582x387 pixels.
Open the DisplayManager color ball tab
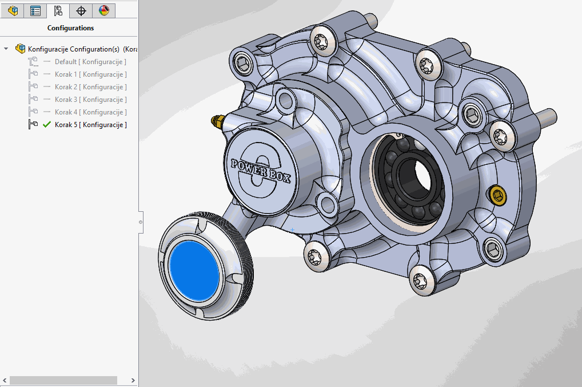coord(103,10)
